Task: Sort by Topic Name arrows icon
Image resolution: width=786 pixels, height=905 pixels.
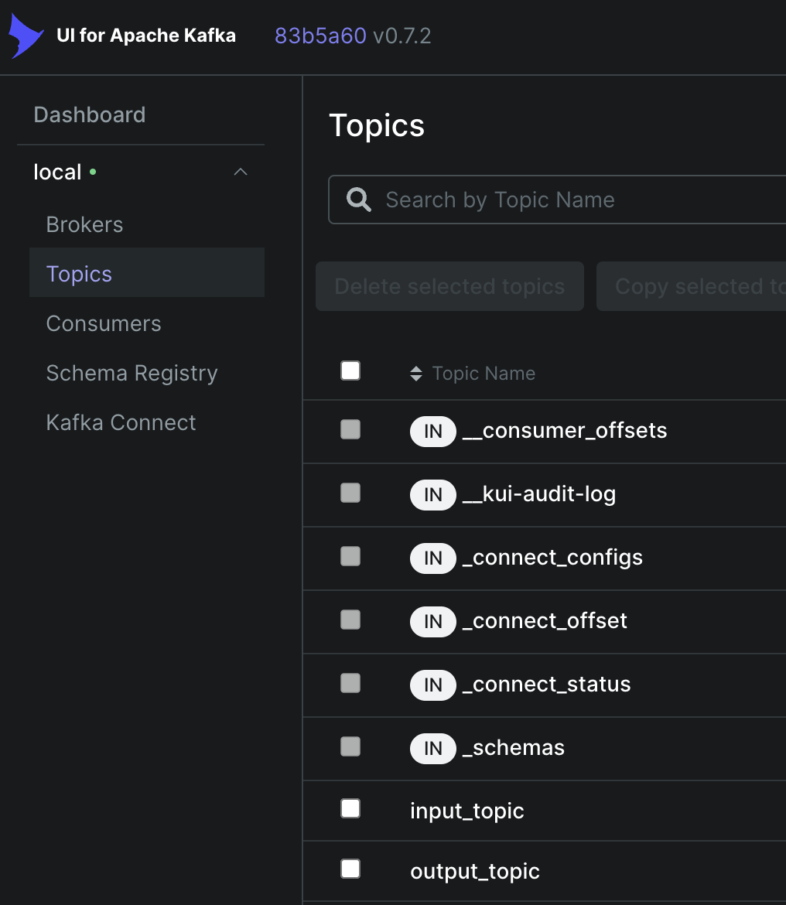Action: coord(416,374)
